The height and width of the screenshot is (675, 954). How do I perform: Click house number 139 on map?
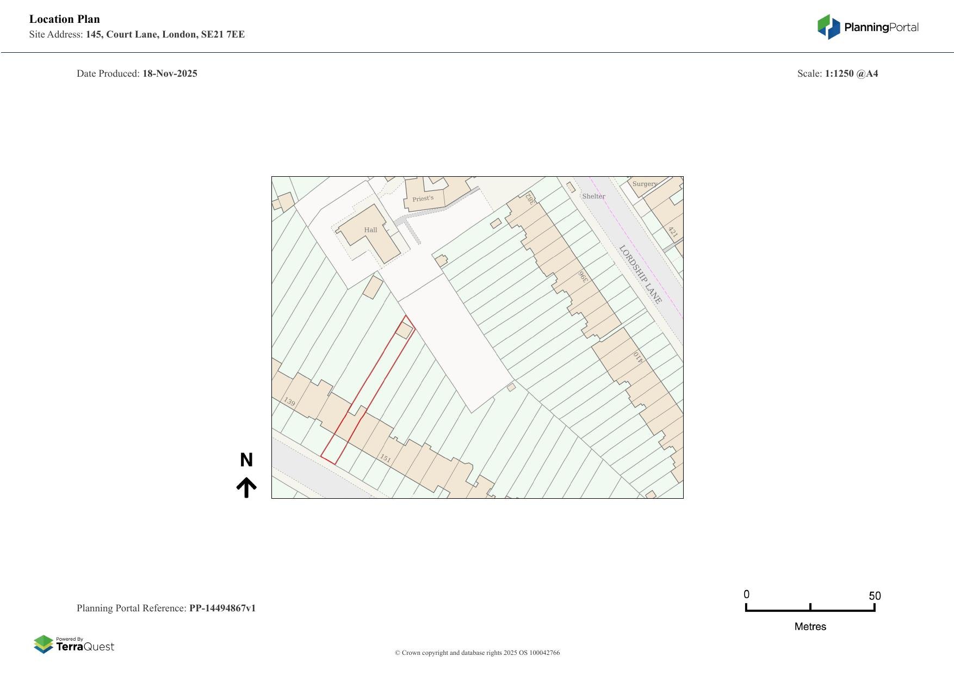coord(289,402)
